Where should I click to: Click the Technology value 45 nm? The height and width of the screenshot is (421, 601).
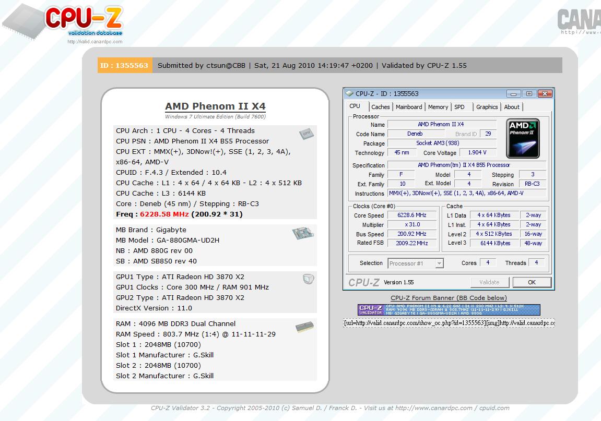click(402, 152)
